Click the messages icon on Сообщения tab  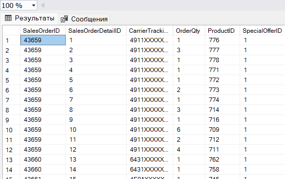(x=64, y=19)
